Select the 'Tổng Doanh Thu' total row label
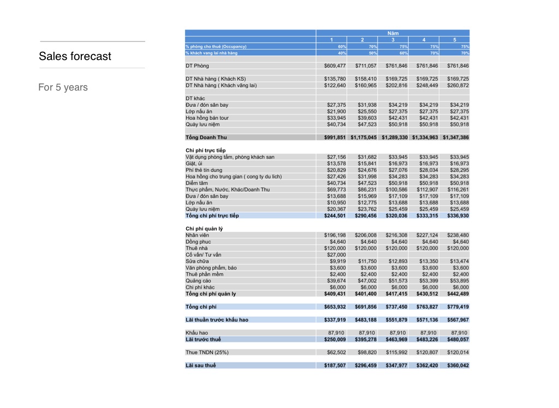The width and height of the screenshot is (559, 408). pos(206,137)
